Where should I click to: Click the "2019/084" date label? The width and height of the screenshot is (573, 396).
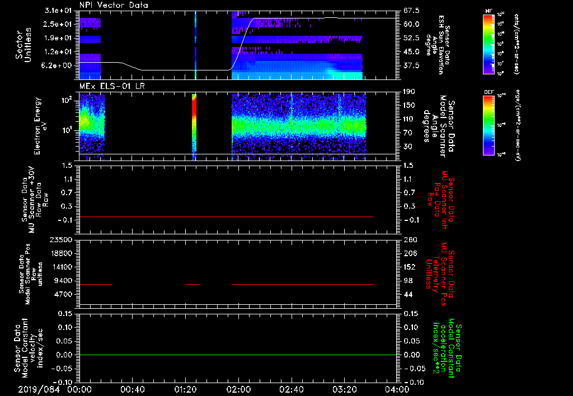coord(39,389)
